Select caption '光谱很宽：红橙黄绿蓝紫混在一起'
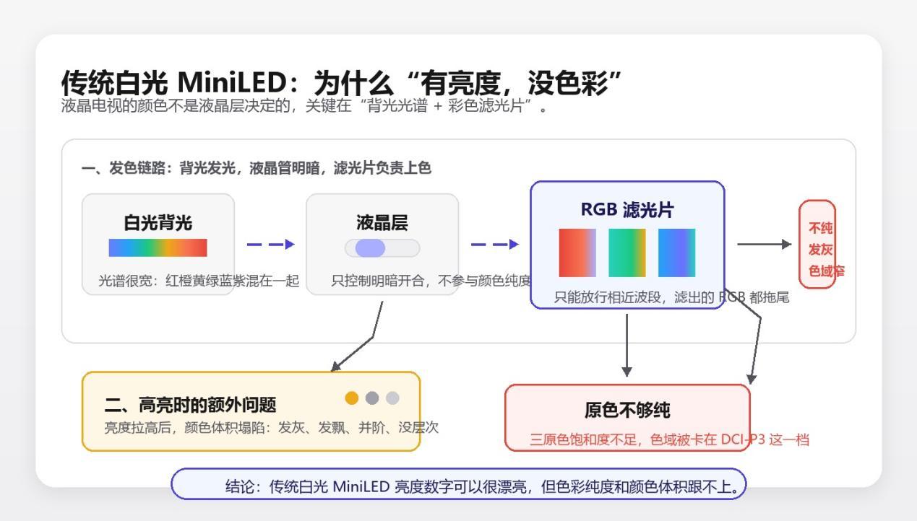 point(199,280)
